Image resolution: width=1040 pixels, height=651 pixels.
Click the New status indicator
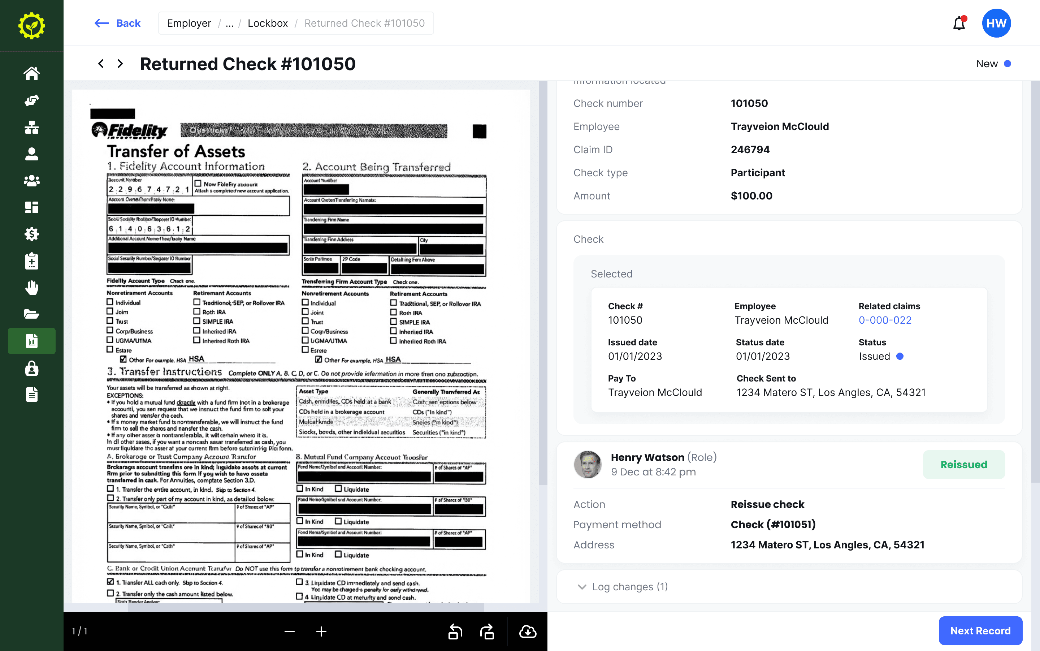993,64
